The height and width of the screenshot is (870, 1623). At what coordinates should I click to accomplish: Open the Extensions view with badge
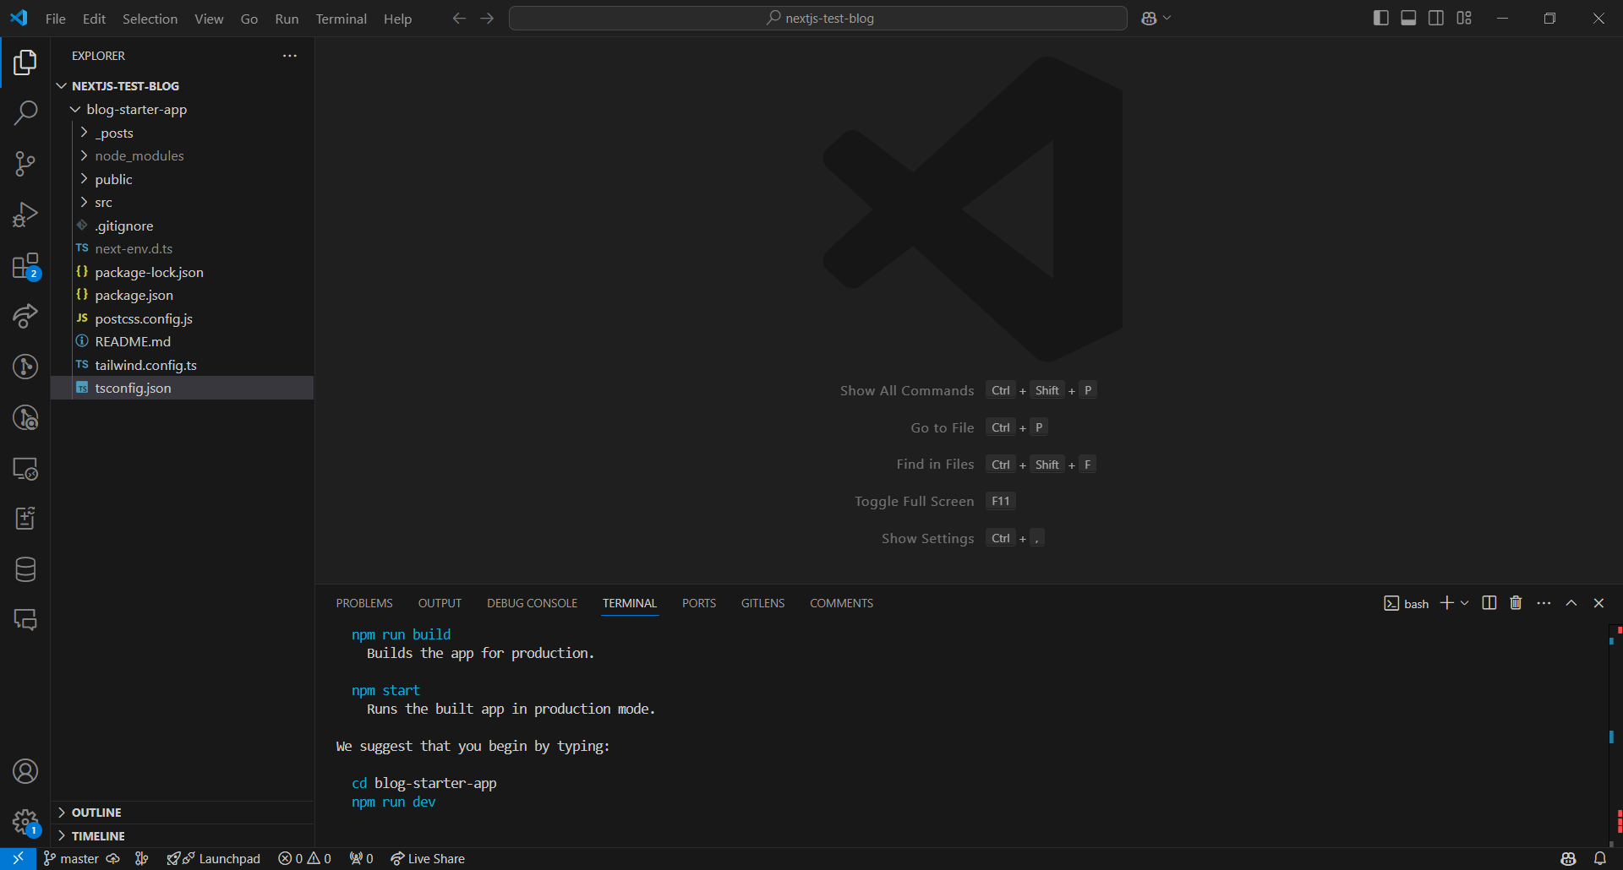coord(25,266)
